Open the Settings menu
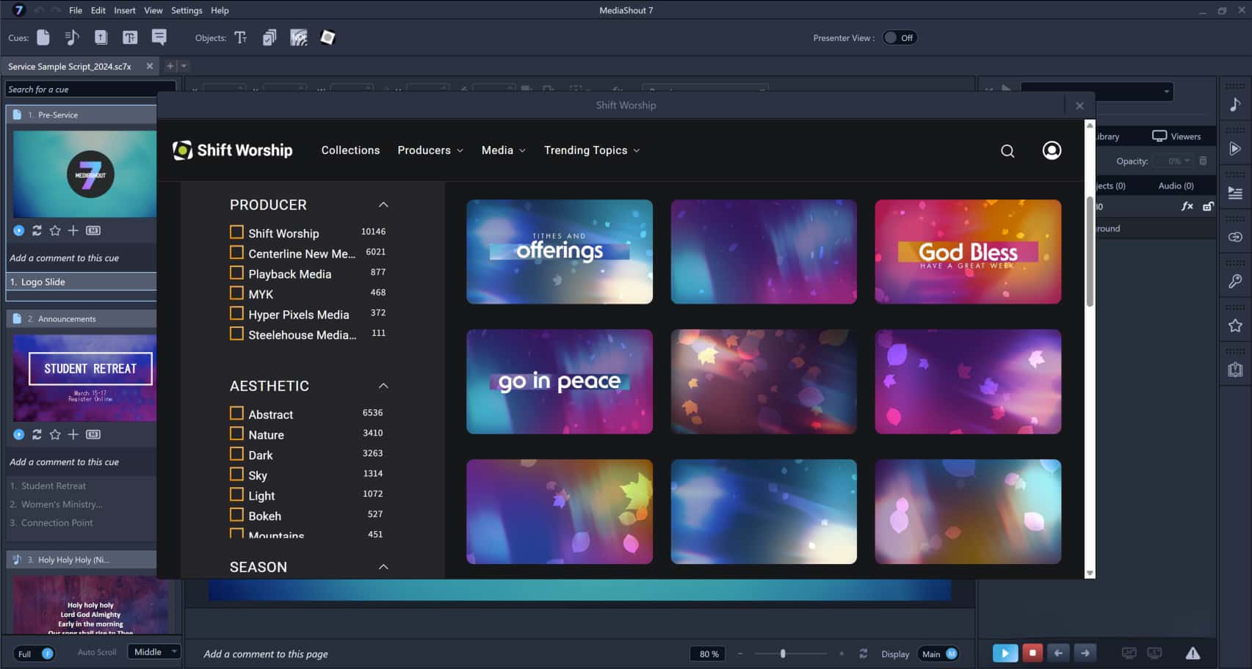This screenshot has width=1252, height=669. coord(187,10)
